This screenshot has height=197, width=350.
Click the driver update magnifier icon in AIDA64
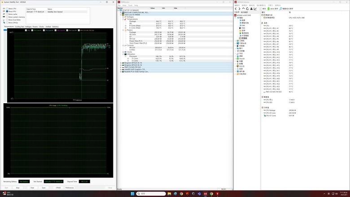[x=281, y=9]
